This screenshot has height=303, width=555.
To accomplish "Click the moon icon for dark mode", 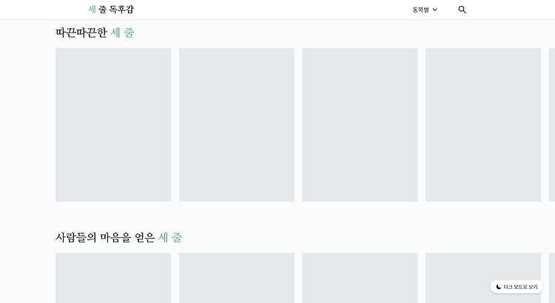I will pyautogui.click(x=498, y=287).
